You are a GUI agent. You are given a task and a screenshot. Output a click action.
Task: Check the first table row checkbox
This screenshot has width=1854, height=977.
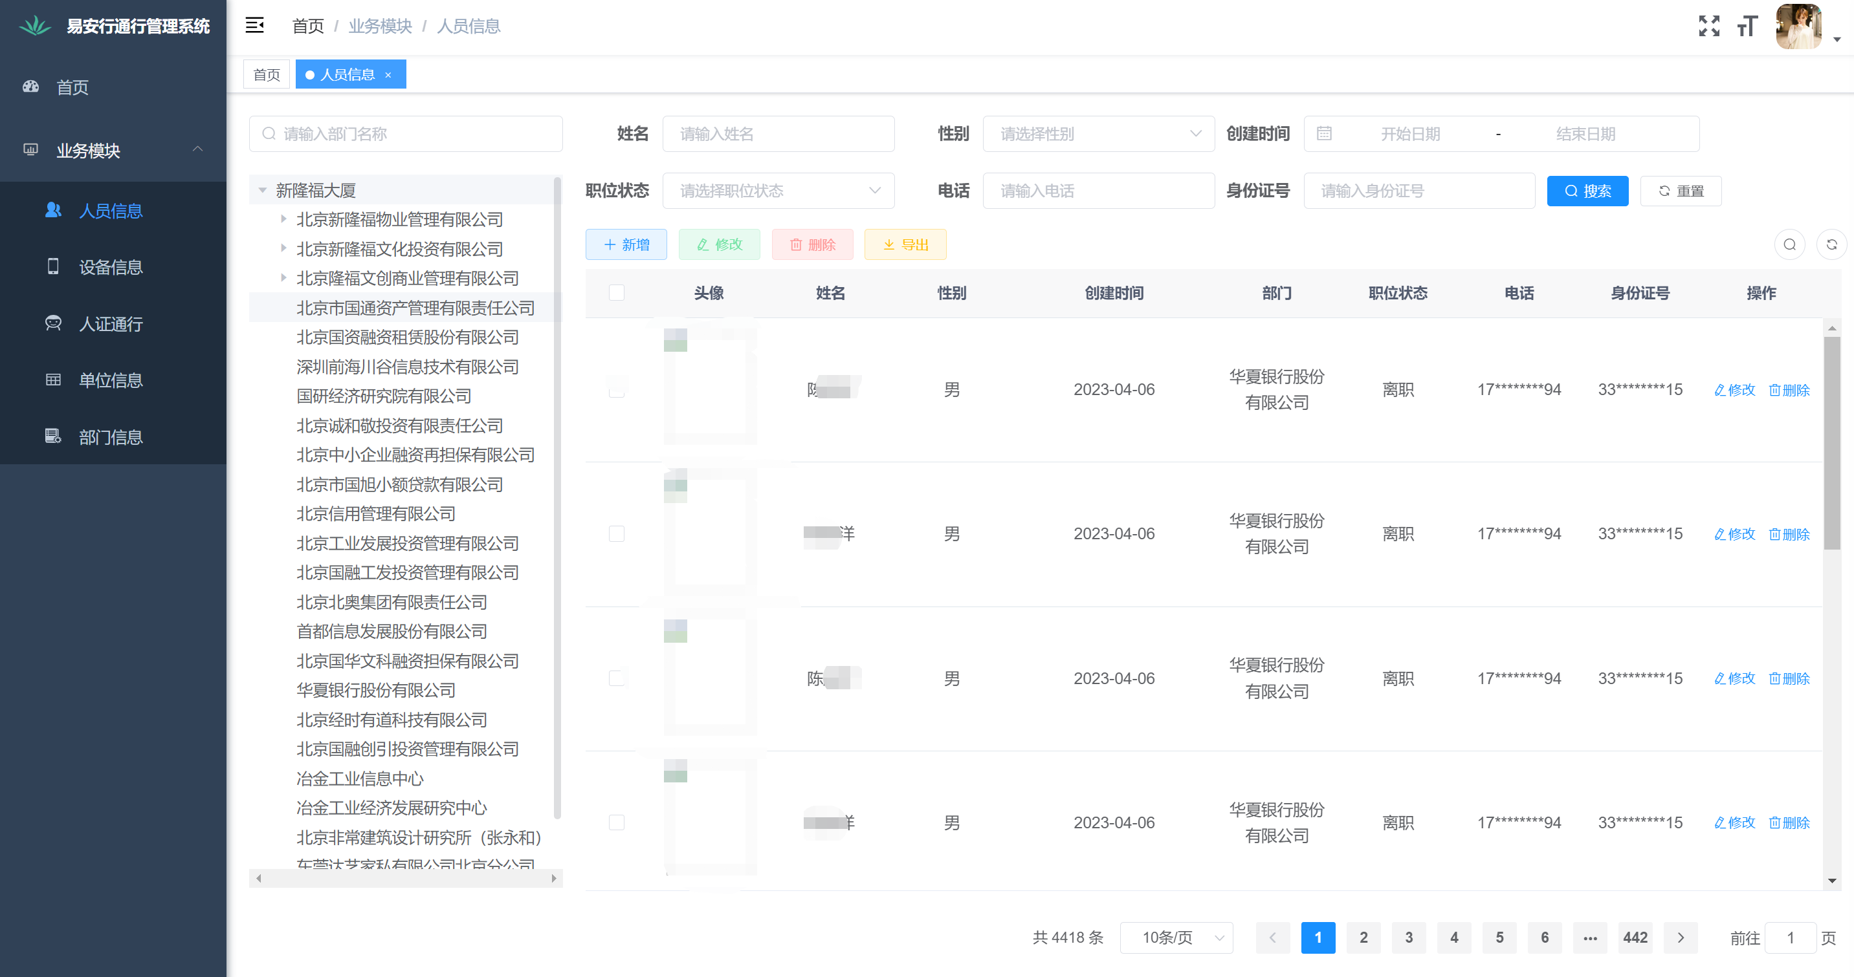point(616,389)
